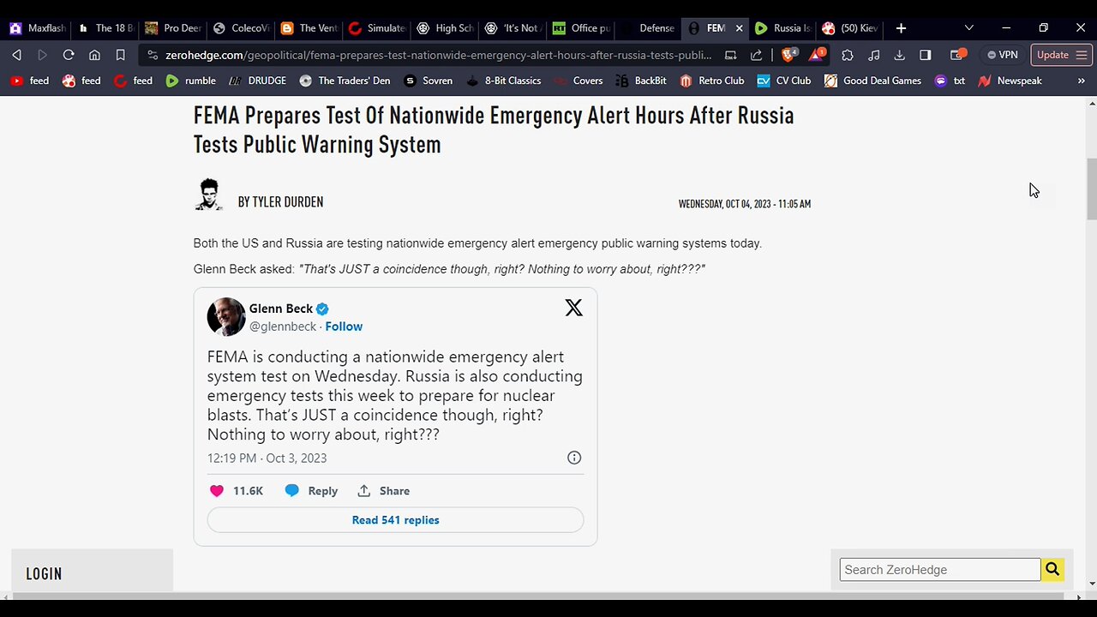This screenshot has height=617, width=1097.
Task: Open the txt bookmark
Action: click(x=950, y=81)
